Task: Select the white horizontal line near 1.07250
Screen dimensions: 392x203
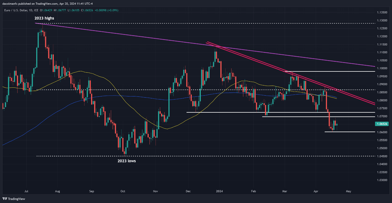Action: click(x=281, y=112)
